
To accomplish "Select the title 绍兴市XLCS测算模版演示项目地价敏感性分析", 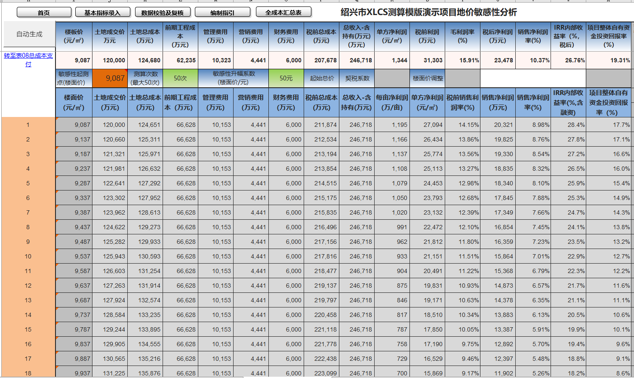I will [428, 12].
